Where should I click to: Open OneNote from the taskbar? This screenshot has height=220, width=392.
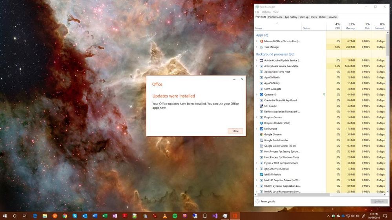[x=115, y=216]
